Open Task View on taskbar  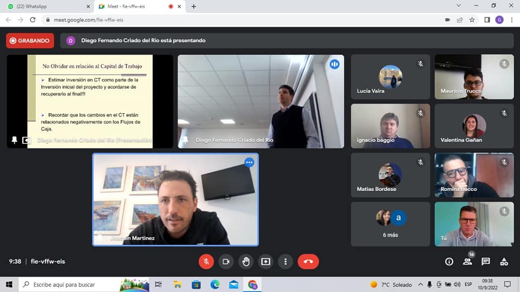(x=158, y=284)
